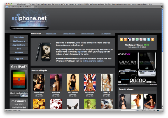Click the scrollbar down arrow

162,108
